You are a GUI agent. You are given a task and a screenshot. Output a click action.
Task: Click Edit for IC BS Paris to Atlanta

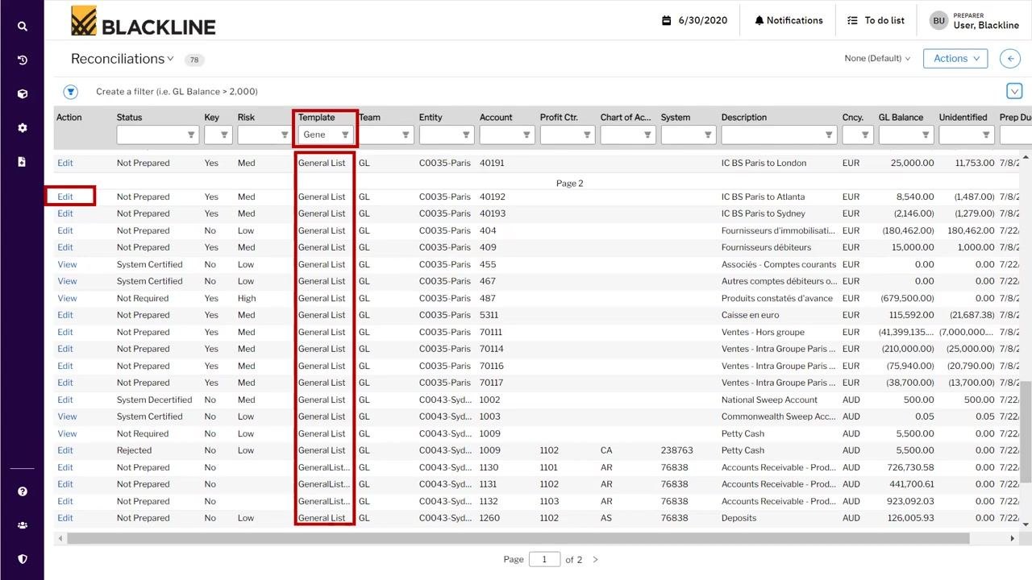(x=65, y=197)
